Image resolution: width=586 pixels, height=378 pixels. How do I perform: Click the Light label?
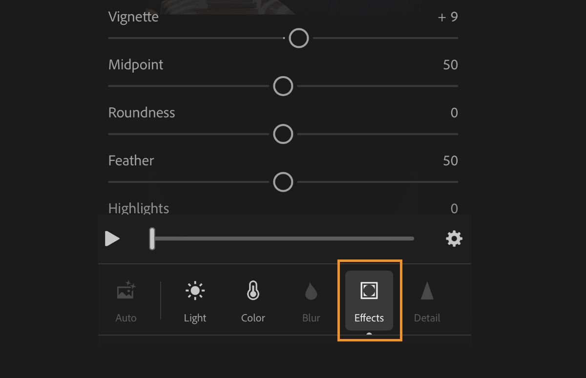click(x=195, y=318)
